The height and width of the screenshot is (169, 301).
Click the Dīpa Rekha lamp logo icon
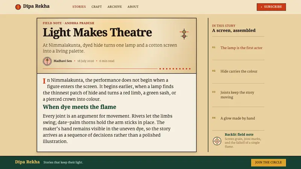(x=18, y=7)
